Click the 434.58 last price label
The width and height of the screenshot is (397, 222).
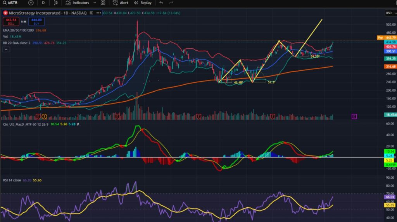pos(390,42)
